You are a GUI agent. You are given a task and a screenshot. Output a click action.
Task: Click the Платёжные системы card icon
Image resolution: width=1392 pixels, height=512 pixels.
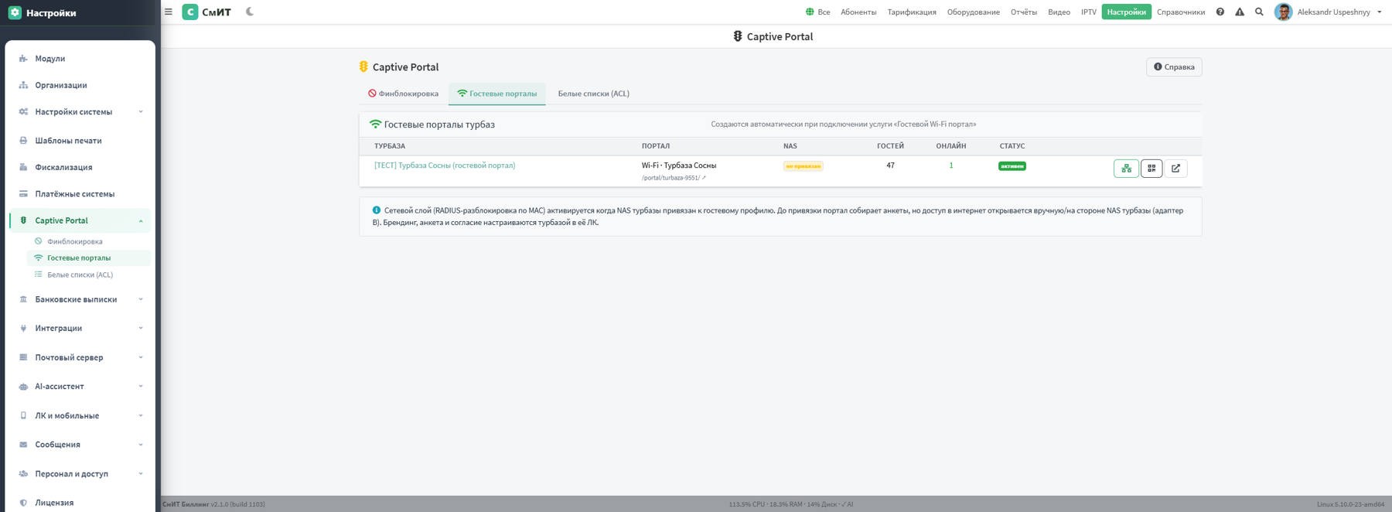(x=23, y=194)
